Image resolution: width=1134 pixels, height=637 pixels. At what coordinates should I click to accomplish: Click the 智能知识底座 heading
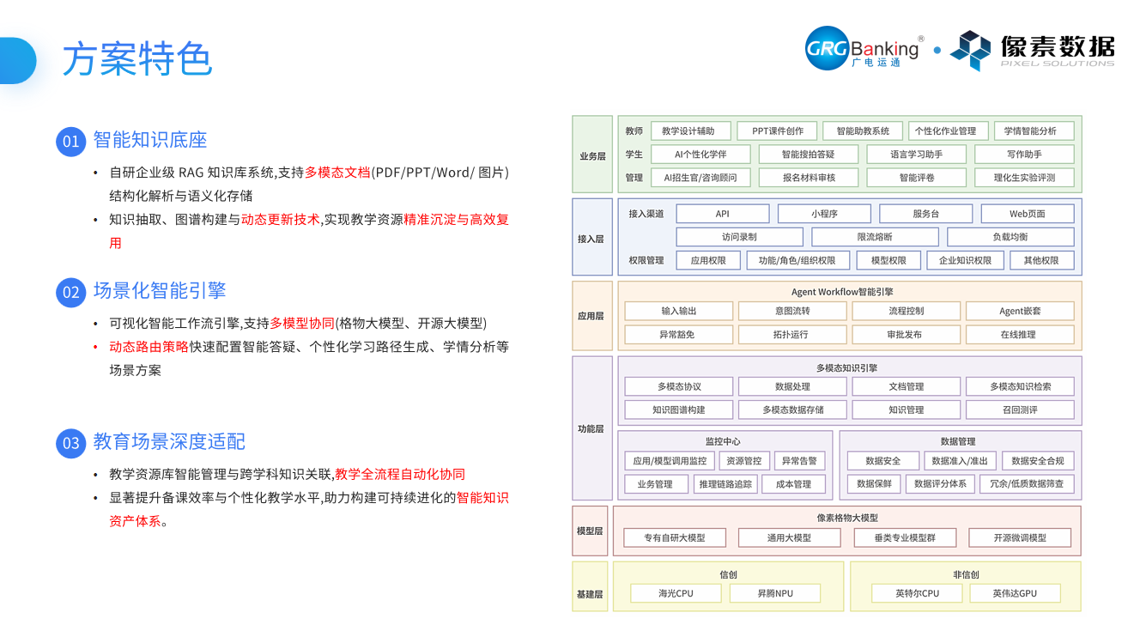[x=150, y=140]
